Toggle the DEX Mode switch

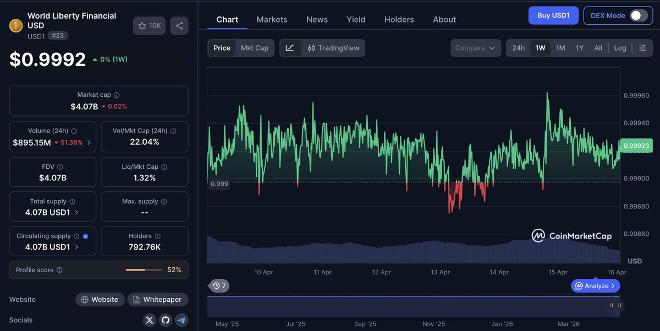[639, 15]
